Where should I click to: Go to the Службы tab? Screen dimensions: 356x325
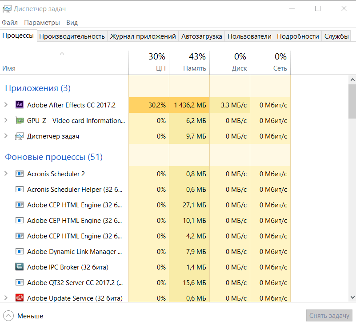tap(336, 36)
